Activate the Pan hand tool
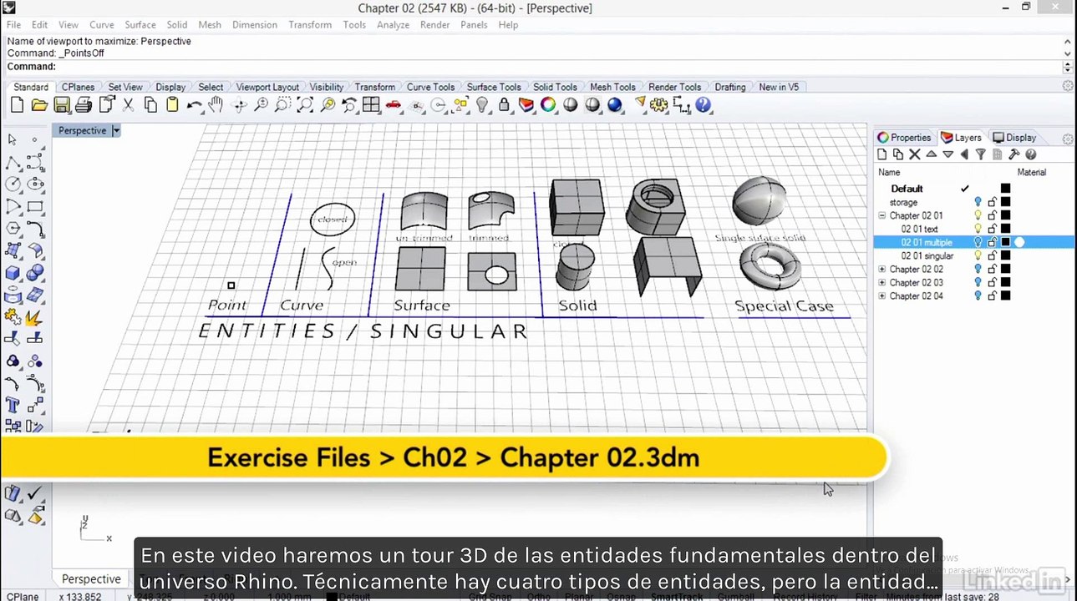 click(216, 105)
